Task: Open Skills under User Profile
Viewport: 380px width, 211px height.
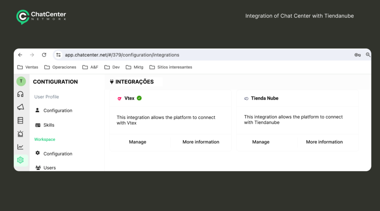Action: click(x=49, y=125)
